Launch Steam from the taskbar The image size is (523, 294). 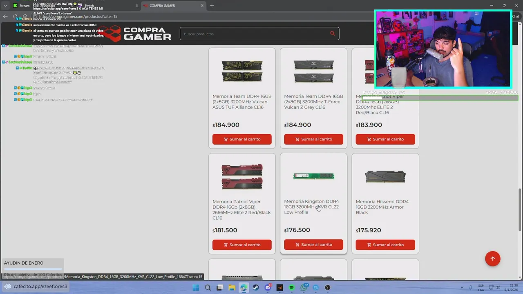255,287
